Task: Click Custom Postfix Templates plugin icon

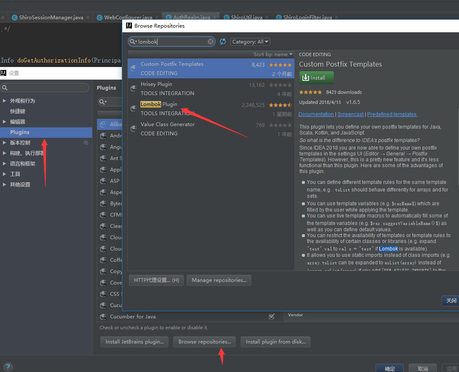Action: (x=134, y=68)
